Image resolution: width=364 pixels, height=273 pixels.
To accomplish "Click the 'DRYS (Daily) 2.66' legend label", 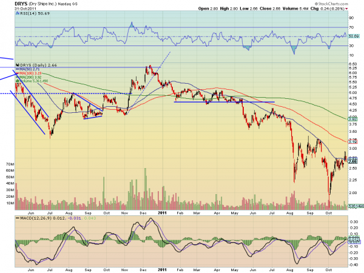I will (38, 66).
